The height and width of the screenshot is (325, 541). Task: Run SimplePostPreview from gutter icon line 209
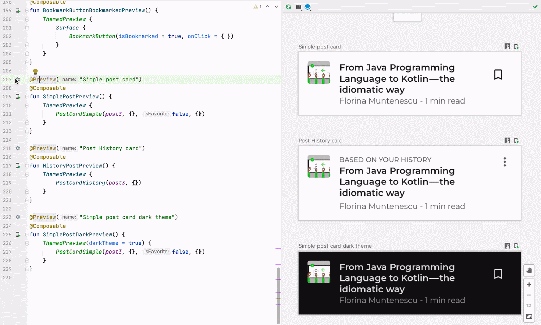tap(18, 97)
